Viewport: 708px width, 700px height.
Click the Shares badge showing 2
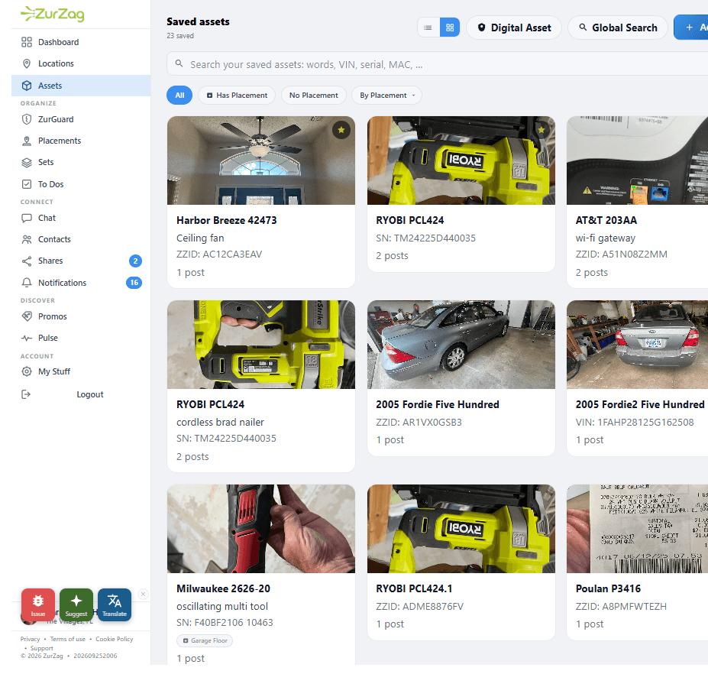[135, 261]
